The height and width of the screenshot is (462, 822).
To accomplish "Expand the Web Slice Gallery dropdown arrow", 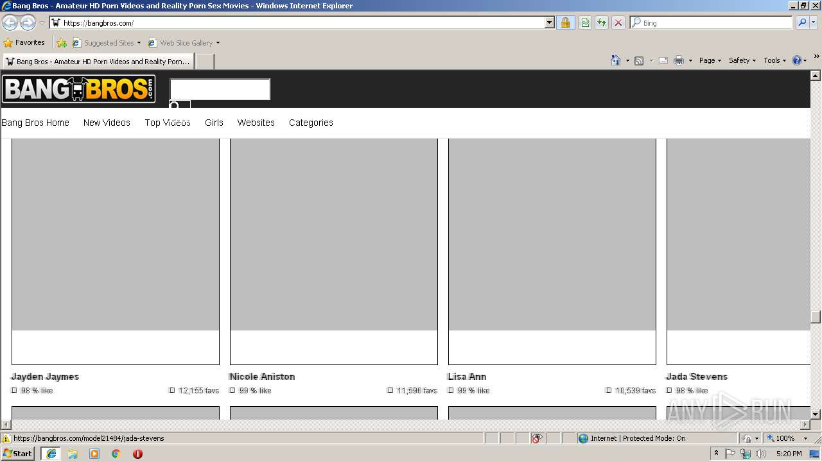I will point(218,43).
